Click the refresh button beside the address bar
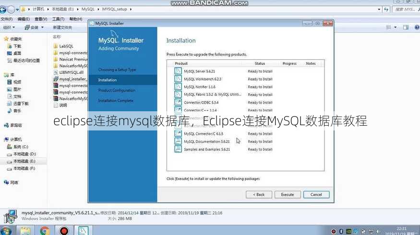This screenshot has width=420, height=235. tap(386, 10)
